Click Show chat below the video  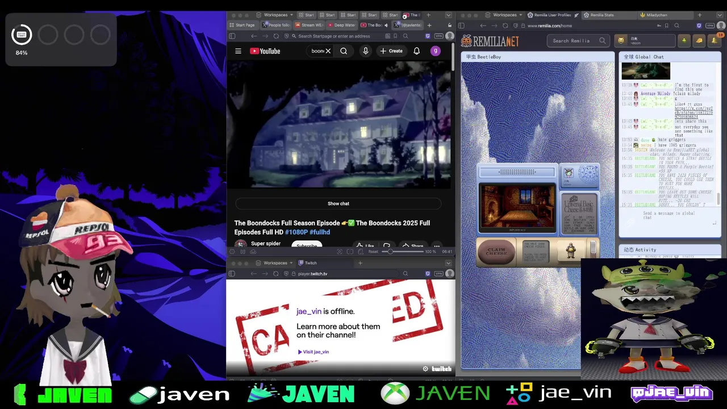(339, 203)
